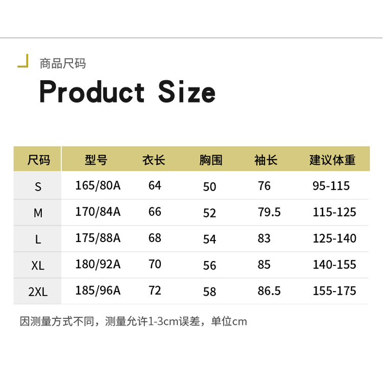The height and width of the screenshot is (383, 383).
Task: Select the 型号 column header
Action: (x=96, y=160)
